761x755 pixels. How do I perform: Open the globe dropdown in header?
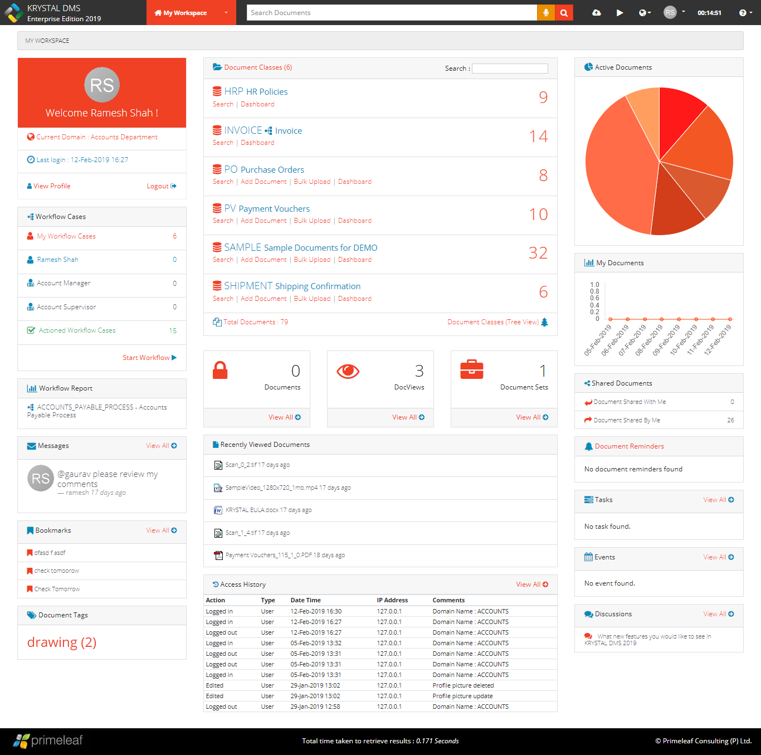[x=645, y=13]
